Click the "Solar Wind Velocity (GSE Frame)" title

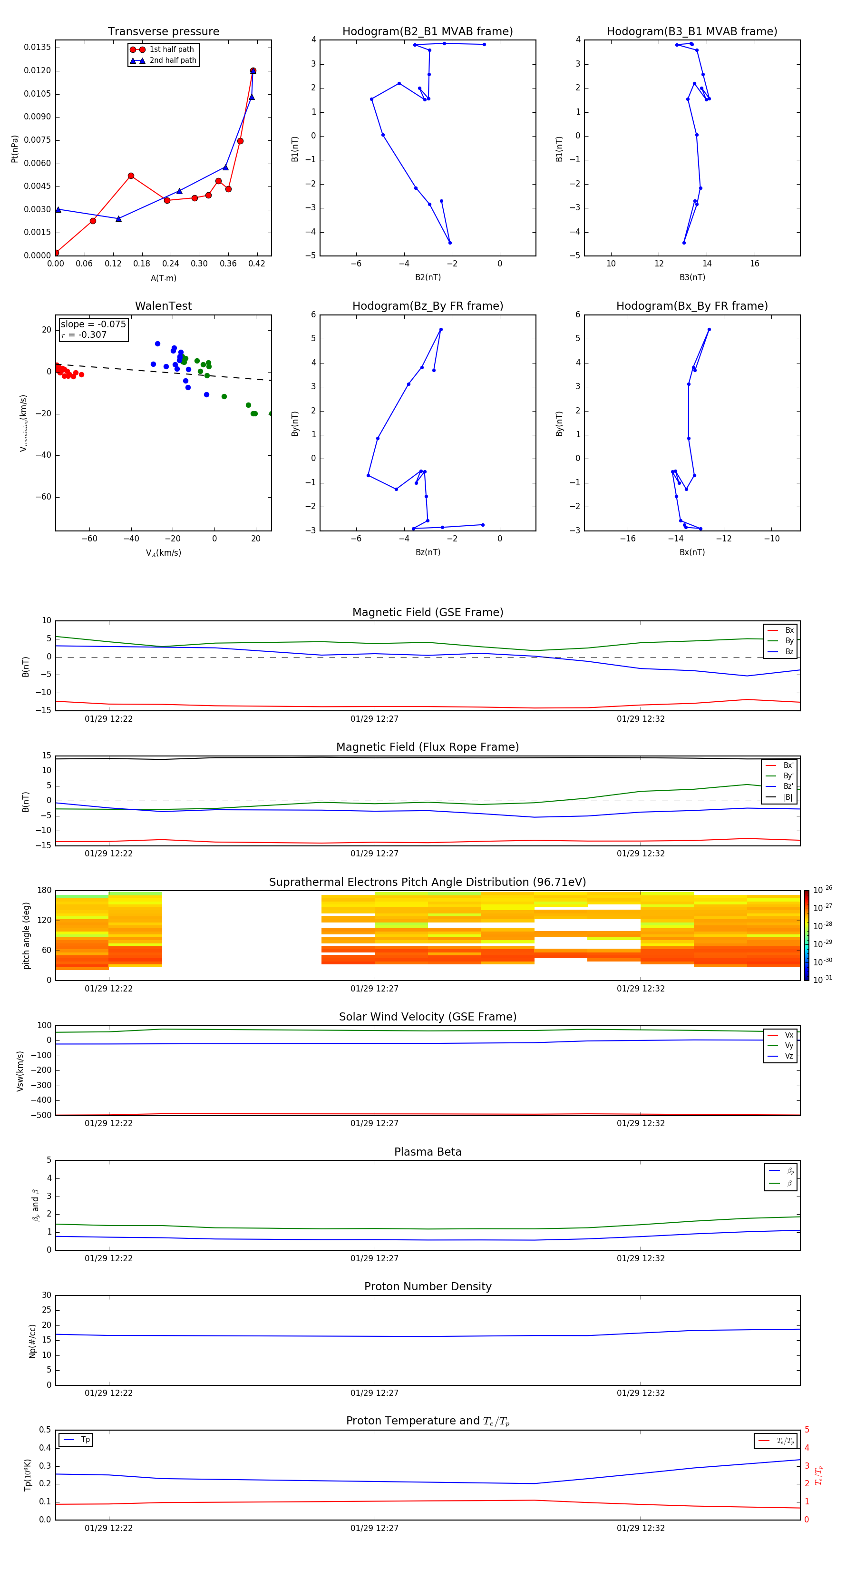[x=428, y=1017]
